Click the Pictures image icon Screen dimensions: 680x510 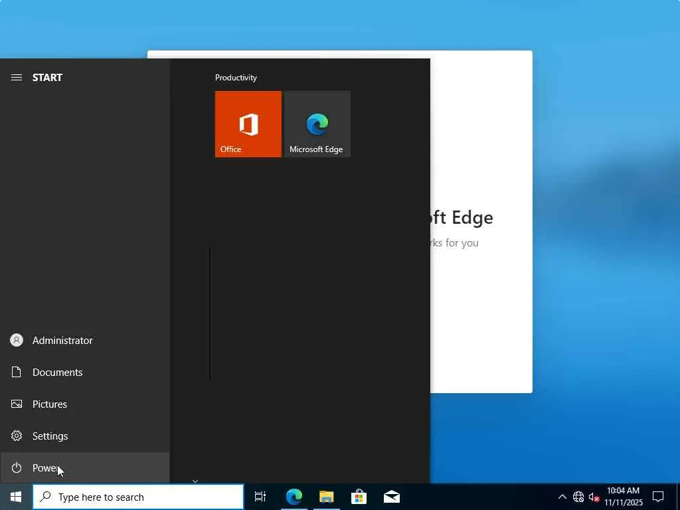coord(17,404)
